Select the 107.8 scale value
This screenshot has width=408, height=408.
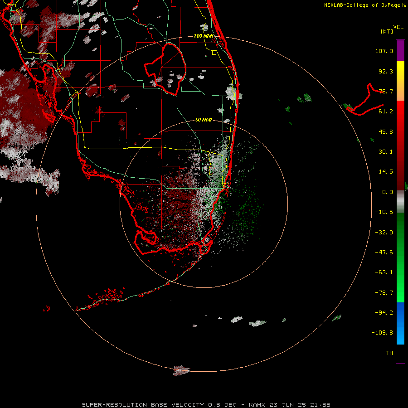[384, 51]
